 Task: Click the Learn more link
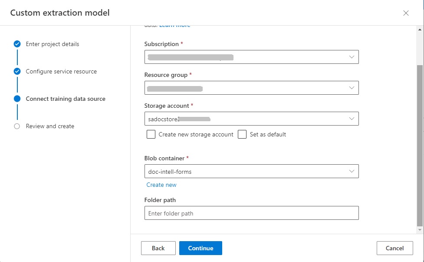pos(175,26)
